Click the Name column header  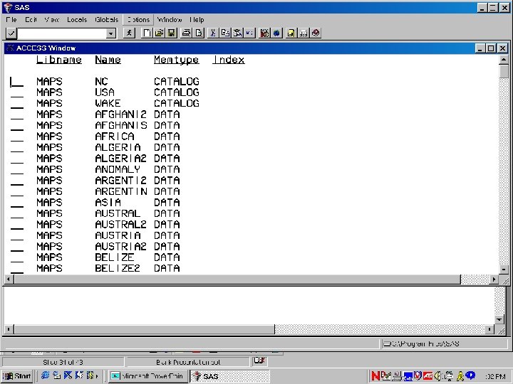108,60
